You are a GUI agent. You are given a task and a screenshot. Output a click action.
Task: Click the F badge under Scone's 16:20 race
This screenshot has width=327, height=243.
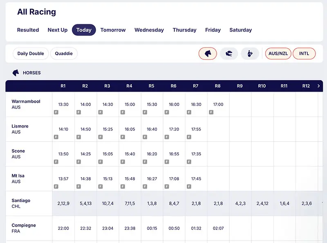click(144, 161)
